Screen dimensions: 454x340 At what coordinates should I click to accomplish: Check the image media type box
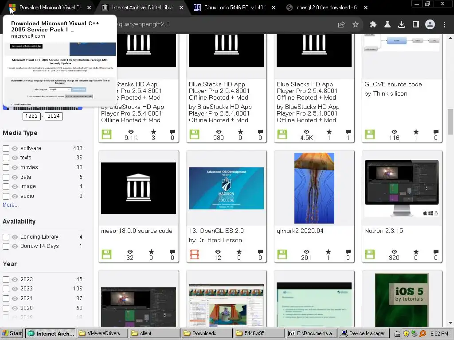click(x=6, y=187)
